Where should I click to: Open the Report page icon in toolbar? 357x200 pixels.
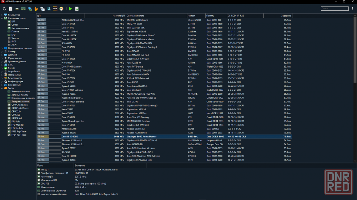pos(11,9)
